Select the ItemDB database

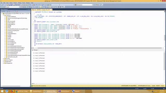(9, 26)
